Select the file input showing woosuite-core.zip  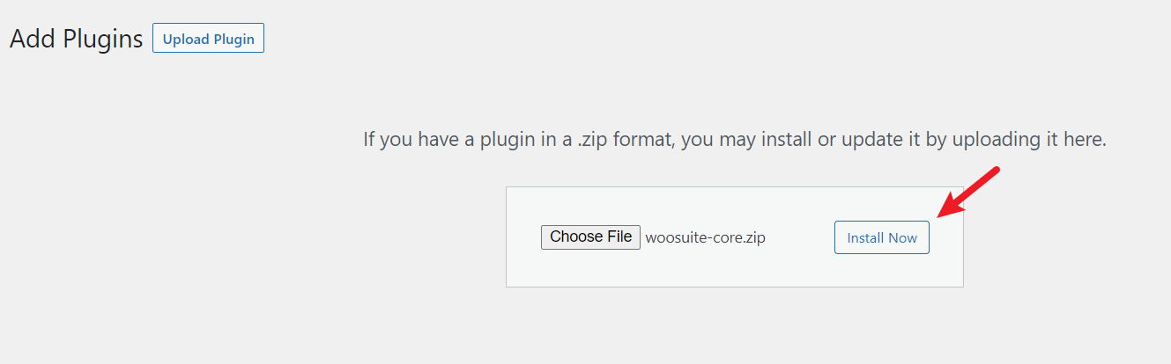(653, 237)
